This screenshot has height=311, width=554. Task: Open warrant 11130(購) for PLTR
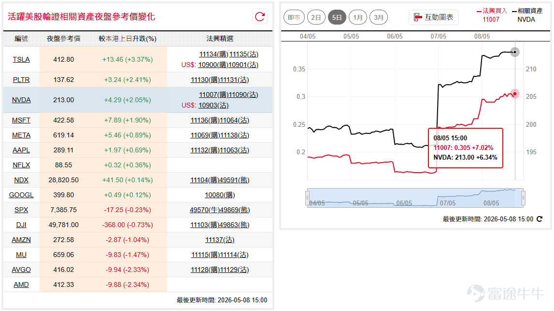coord(205,80)
